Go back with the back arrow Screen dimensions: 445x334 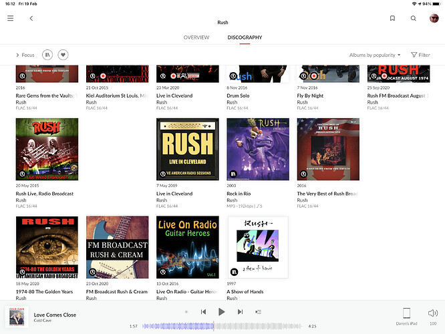point(31,18)
